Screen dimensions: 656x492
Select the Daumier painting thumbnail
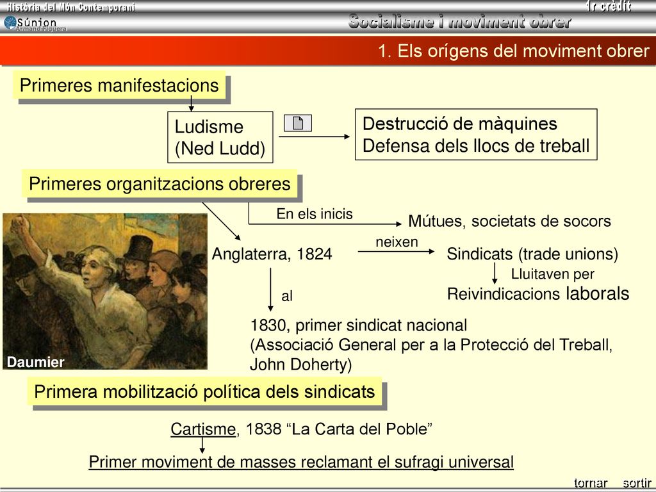[105, 291]
